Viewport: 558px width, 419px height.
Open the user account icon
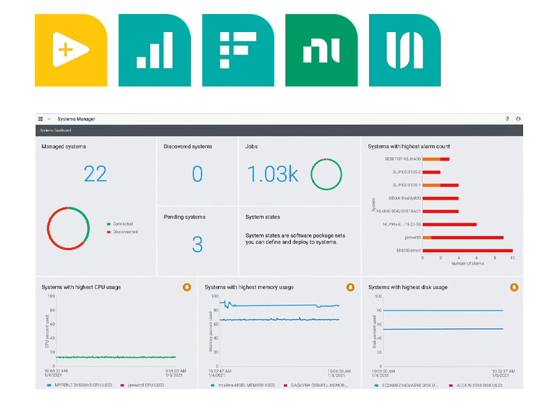point(518,119)
